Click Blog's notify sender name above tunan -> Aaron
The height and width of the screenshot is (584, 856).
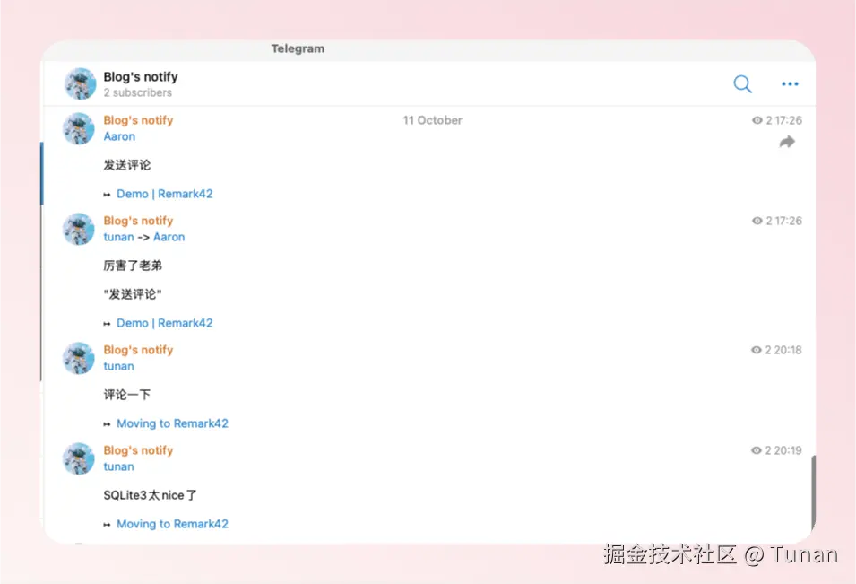point(138,221)
